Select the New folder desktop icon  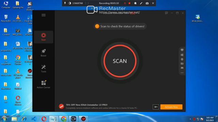click(x=6, y=86)
